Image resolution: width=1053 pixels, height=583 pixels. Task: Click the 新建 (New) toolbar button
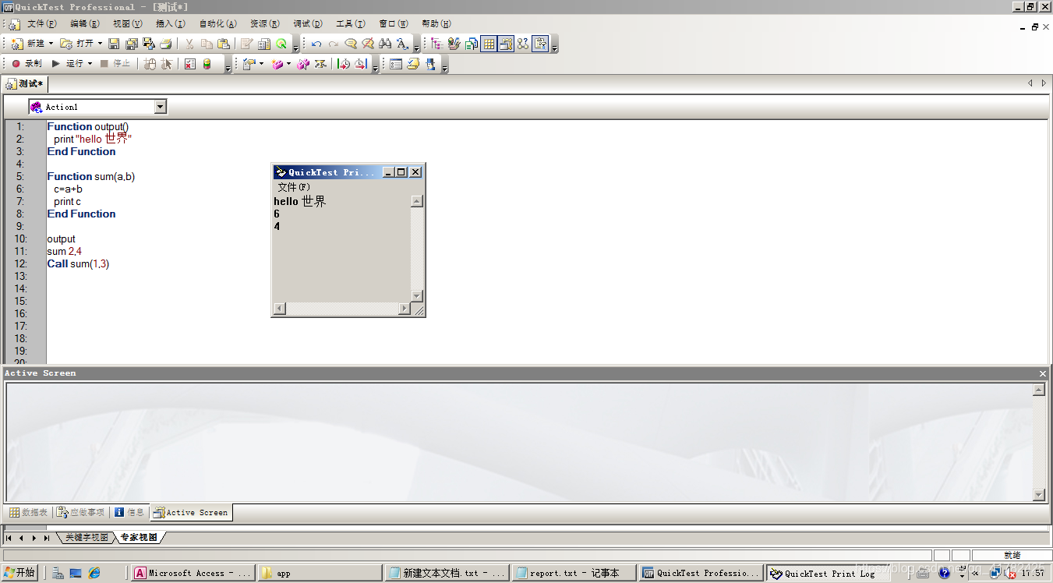28,44
